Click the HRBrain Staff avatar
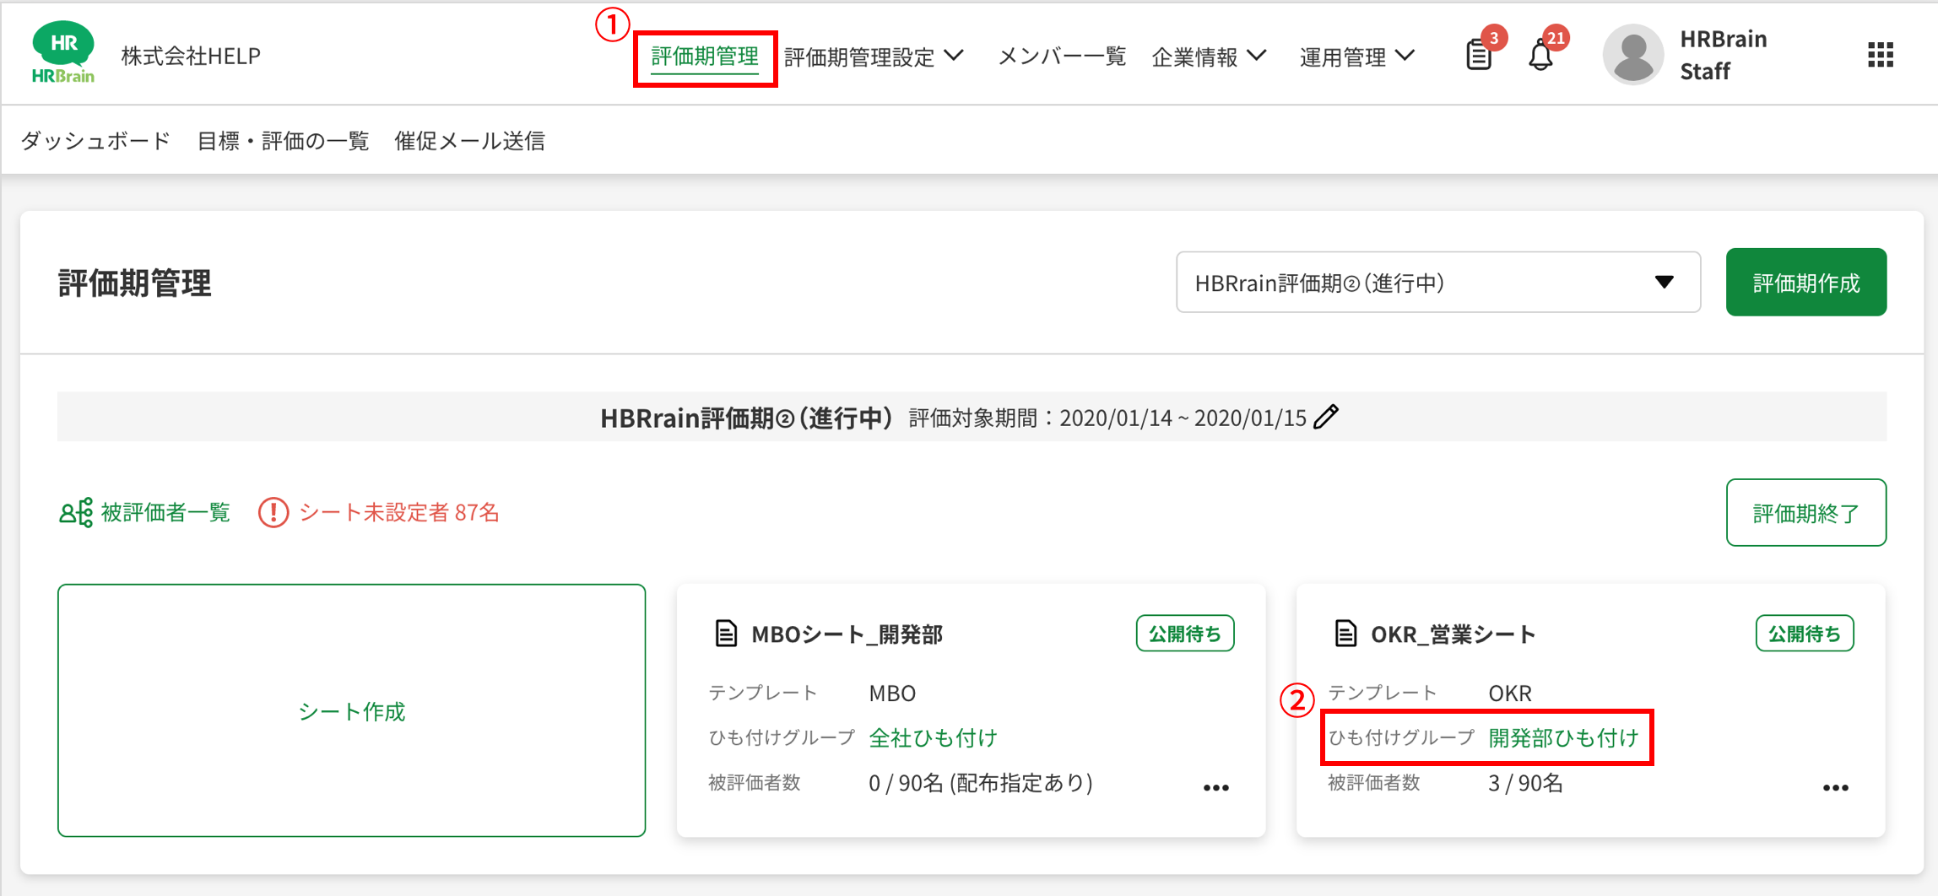The height and width of the screenshot is (896, 1938). [1632, 55]
